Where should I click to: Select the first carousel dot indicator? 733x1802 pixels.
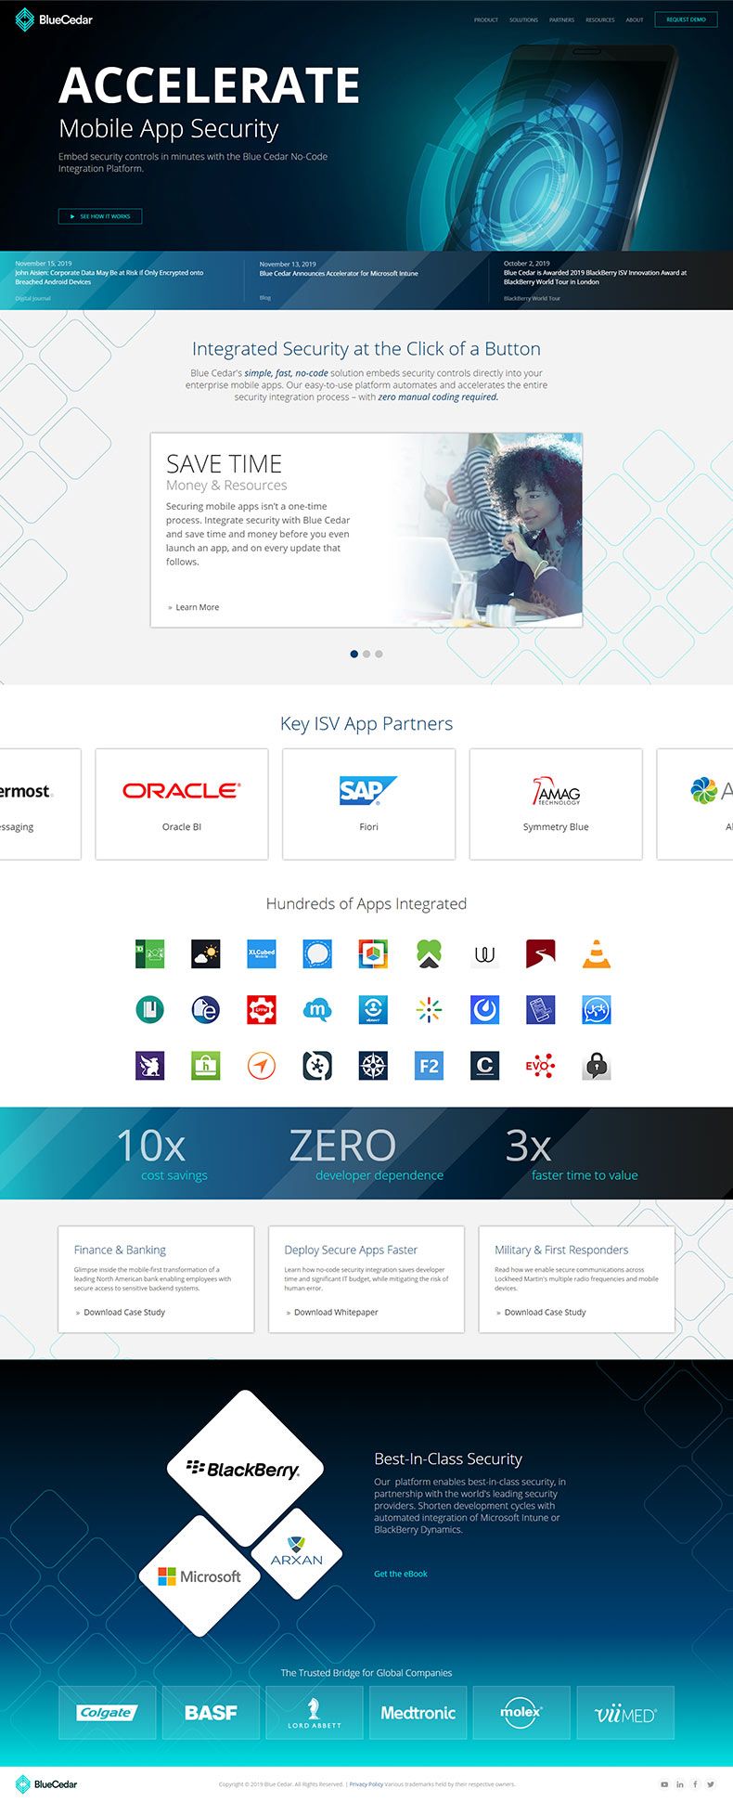pyautogui.click(x=354, y=654)
